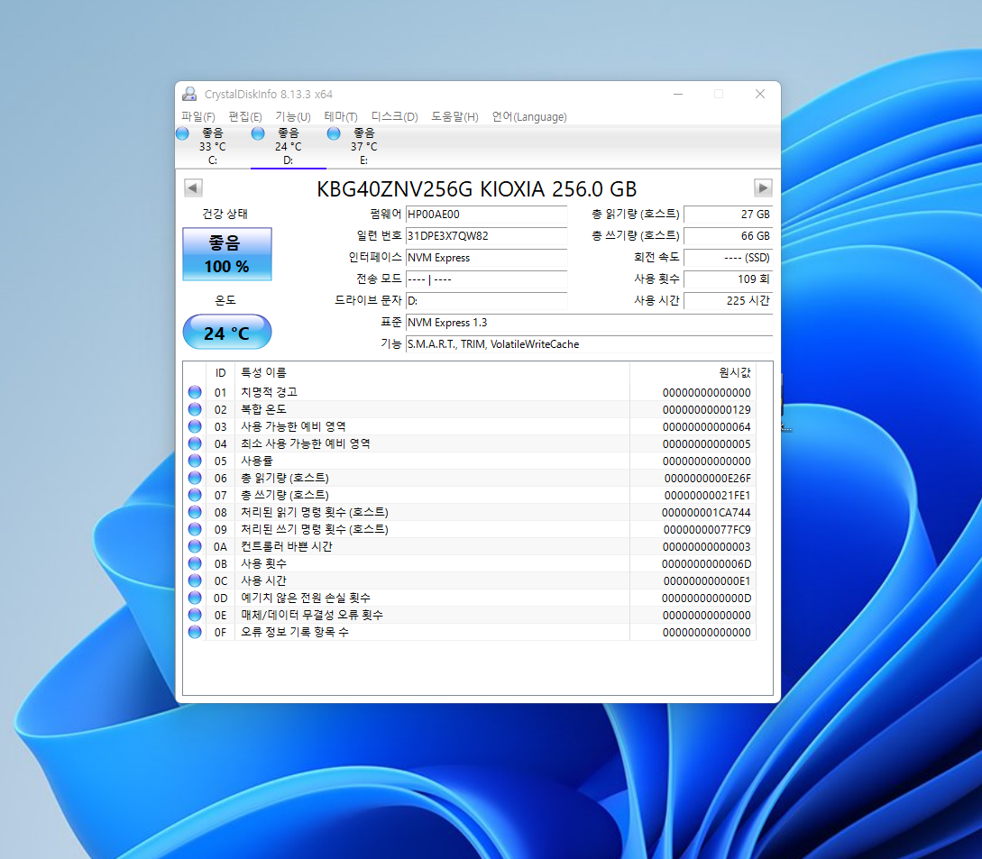Viewport: 982px width, 859px height.
Task: Click the 건강 상태 label
Action: [225, 215]
